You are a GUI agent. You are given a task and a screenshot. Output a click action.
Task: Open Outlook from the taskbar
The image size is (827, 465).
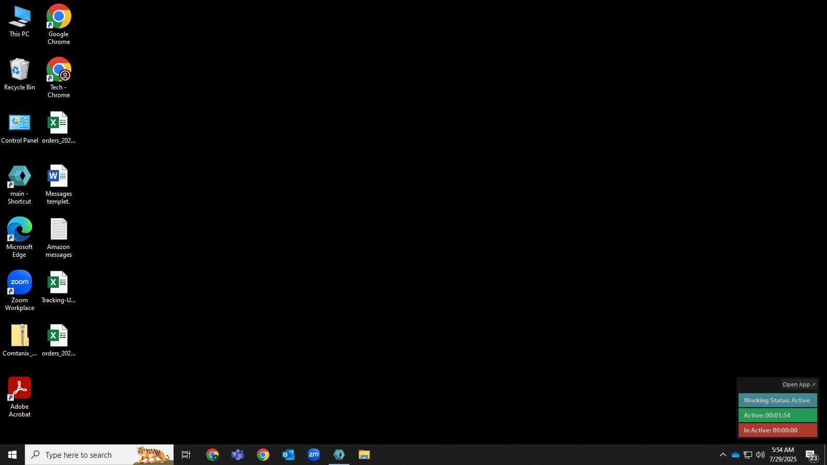point(288,455)
